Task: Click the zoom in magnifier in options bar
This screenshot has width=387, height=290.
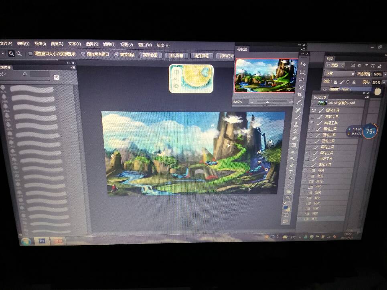Action: [x=11, y=53]
